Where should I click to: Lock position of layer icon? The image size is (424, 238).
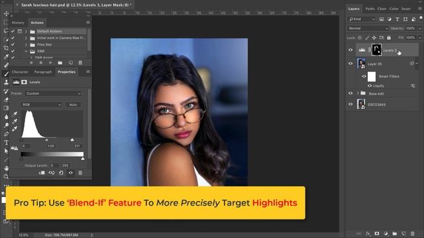coord(374,38)
